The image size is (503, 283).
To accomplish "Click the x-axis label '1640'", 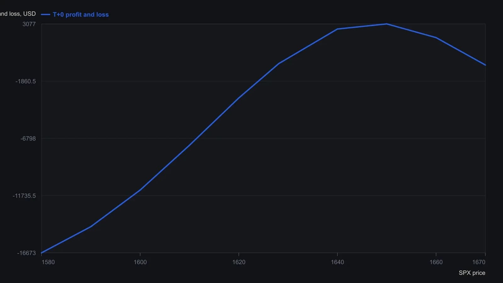I will pyautogui.click(x=337, y=262).
